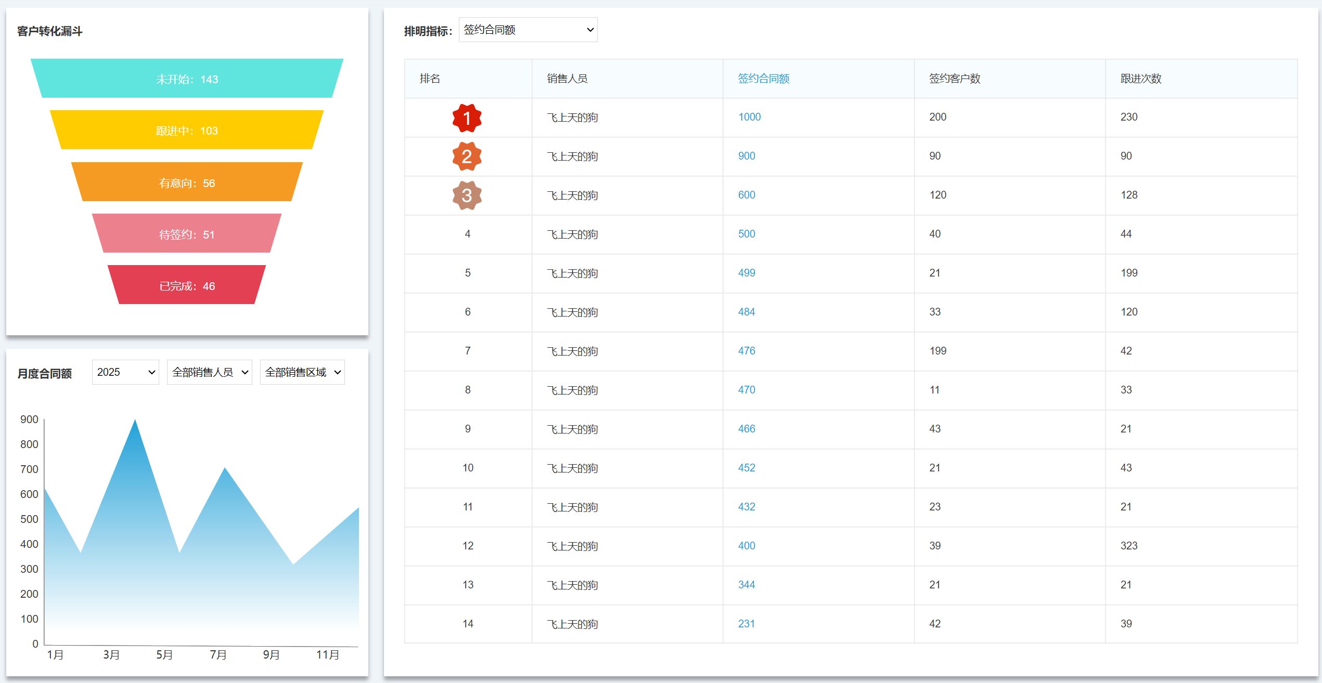The height and width of the screenshot is (683, 1322).
Task: Expand the 2025 year dropdown
Action: point(125,372)
